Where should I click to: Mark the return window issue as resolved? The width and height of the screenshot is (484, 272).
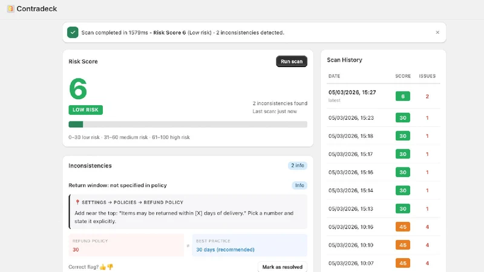pyautogui.click(x=282, y=267)
